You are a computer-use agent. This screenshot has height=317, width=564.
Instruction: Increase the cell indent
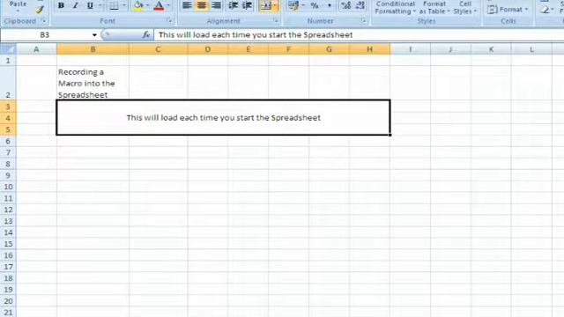pyautogui.click(x=247, y=5)
